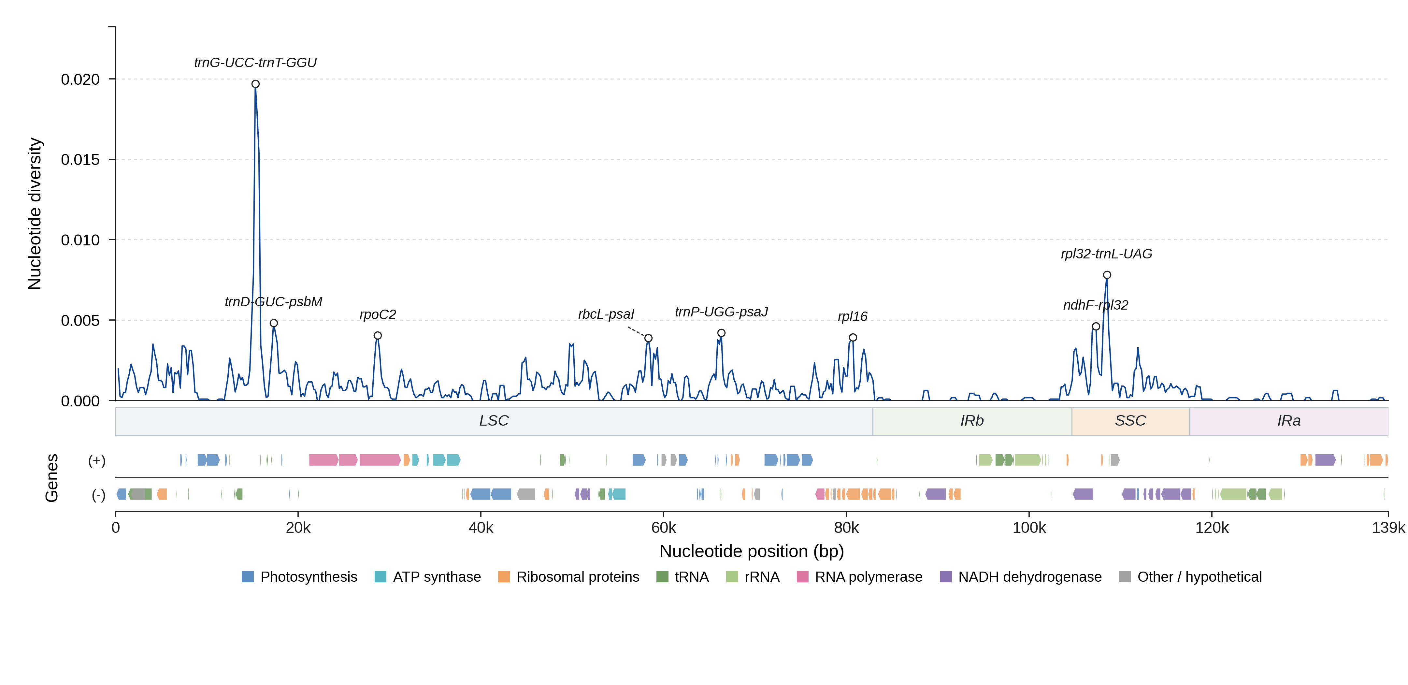Select the NADH dehydrogenase legend swatch

946,577
